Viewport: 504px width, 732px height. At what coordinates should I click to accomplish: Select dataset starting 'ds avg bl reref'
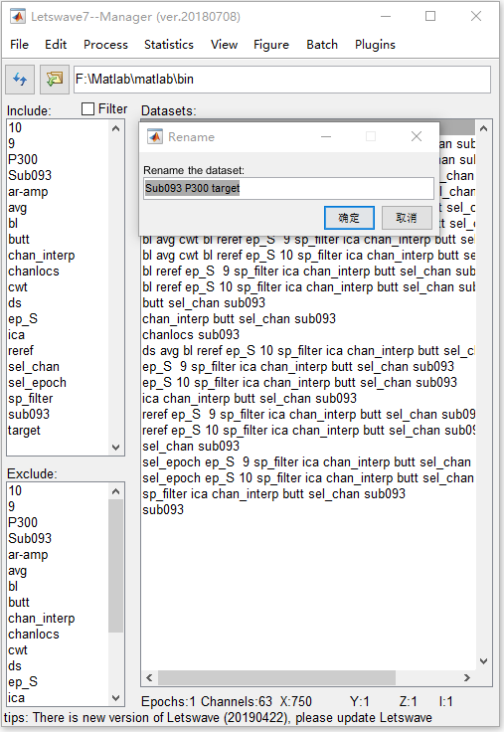308,351
